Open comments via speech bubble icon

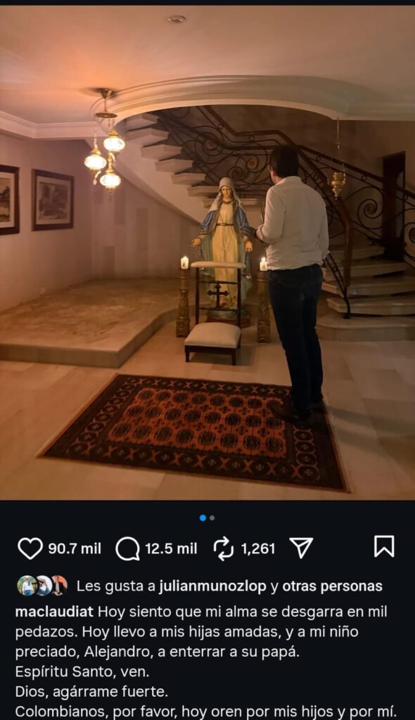tap(127, 548)
